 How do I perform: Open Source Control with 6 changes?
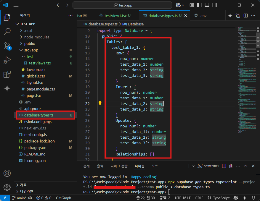[7, 46]
